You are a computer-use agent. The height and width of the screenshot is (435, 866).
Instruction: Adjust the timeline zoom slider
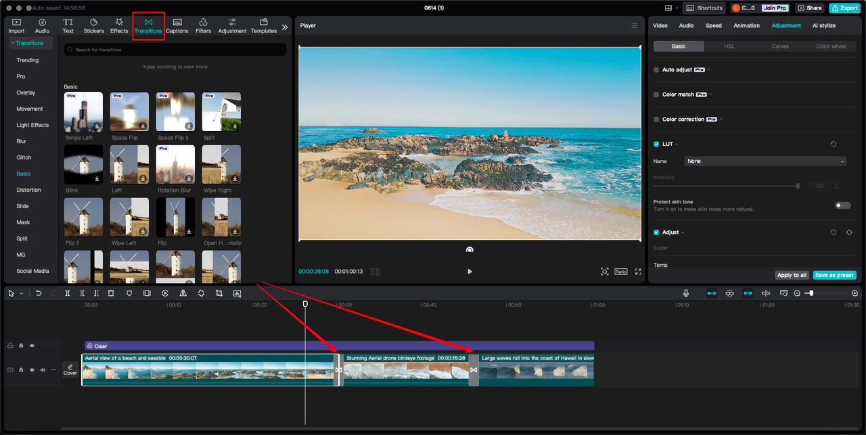811,293
